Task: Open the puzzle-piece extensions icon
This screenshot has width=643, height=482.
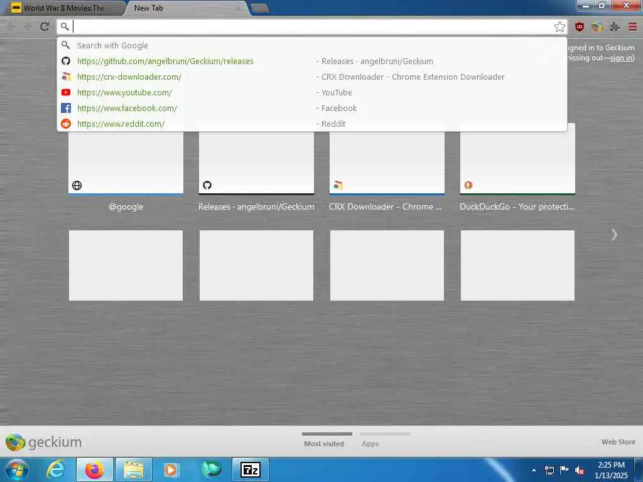Action: pyautogui.click(x=614, y=27)
